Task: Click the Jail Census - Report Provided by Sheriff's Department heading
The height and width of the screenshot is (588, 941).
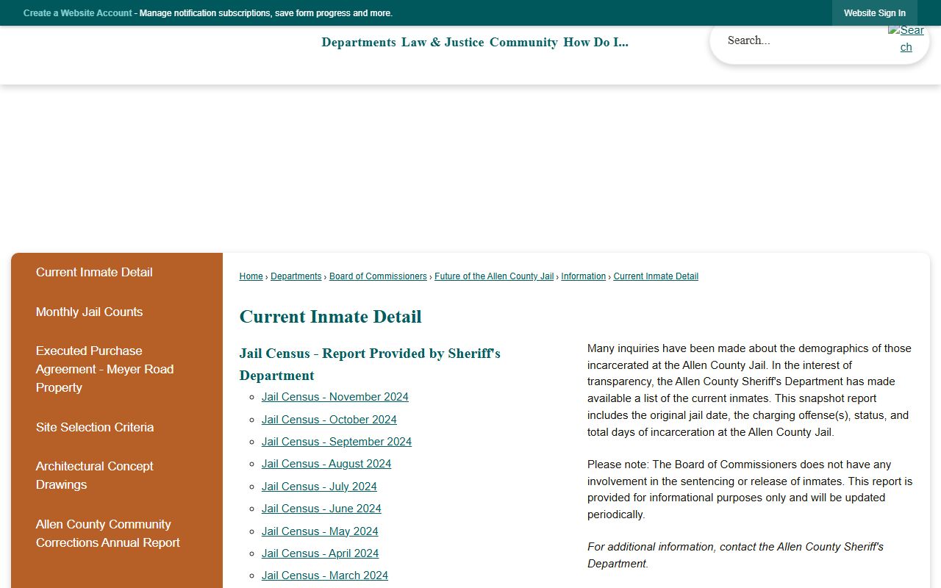Action: click(370, 365)
